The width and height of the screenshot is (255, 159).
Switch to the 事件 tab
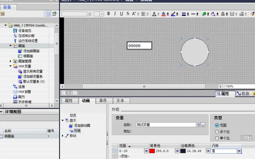(x=103, y=101)
